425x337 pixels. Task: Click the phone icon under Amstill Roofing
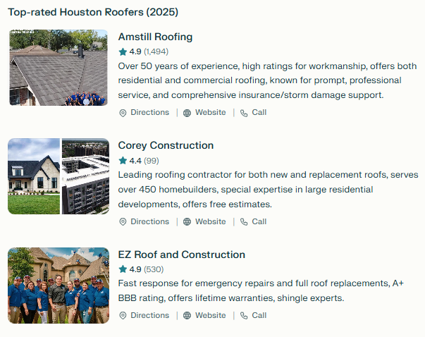244,113
